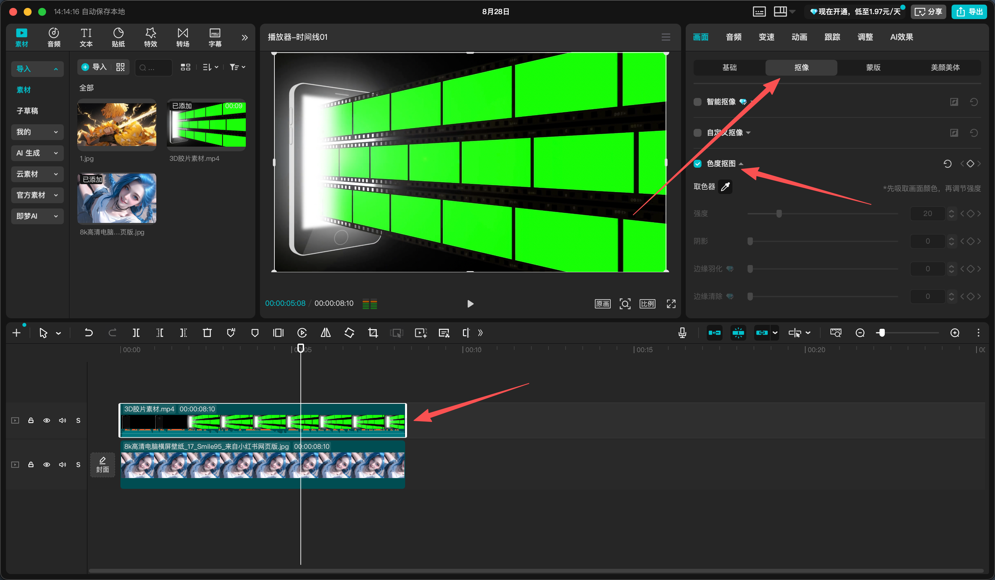The width and height of the screenshot is (995, 580).
Task: Click the trash delete clip icon
Action: (207, 333)
